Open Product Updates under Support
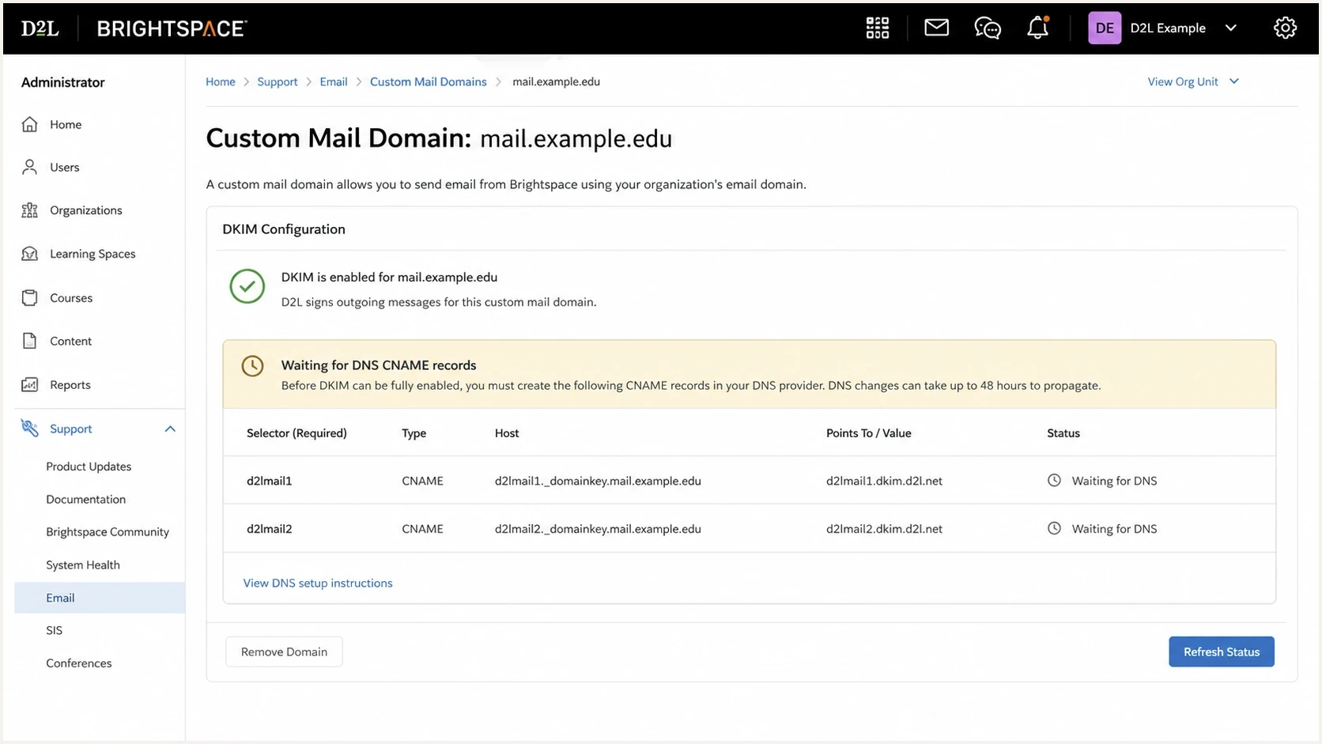The width and height of the screenshot is (1322, 744). 89,466
